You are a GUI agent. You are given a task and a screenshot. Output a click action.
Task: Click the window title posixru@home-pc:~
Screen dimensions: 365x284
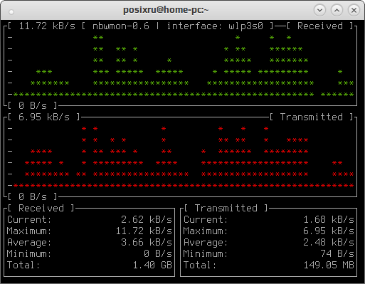(x=166, y=10)
